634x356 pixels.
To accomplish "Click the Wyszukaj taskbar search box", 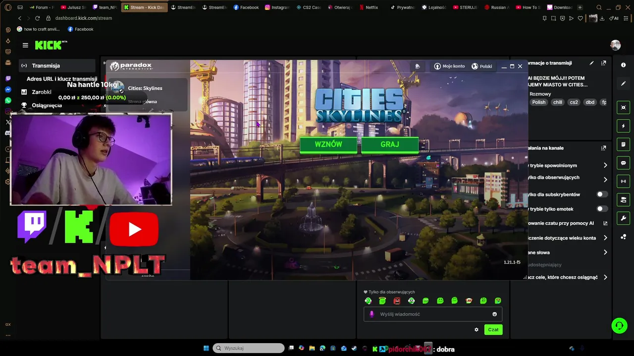I will [249, 348].
